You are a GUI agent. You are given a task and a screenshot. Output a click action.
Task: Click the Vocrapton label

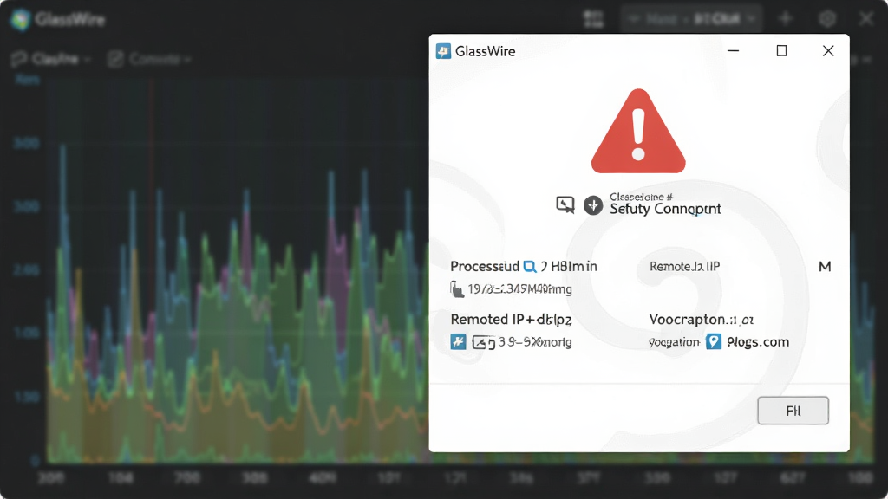point(701,320)
